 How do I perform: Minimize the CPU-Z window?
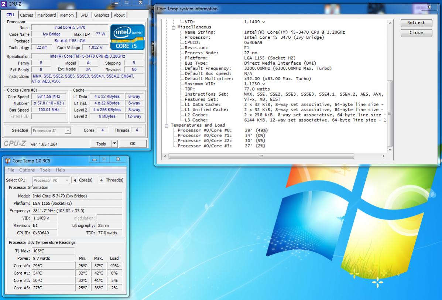(x=116, y=3)
